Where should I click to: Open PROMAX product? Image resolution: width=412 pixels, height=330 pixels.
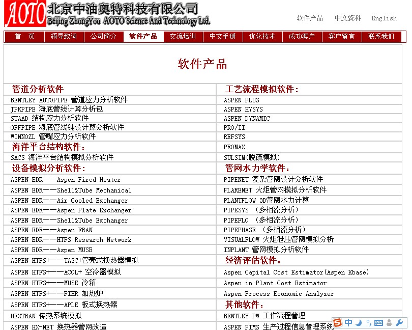pyautogui.click(x=234, y=147)
